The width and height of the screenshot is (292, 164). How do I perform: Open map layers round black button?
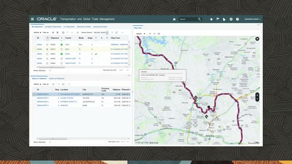coord(257,39)
